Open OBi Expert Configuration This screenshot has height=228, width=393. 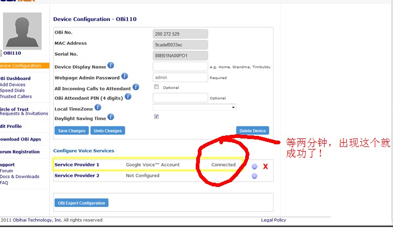tap(82, 203)
